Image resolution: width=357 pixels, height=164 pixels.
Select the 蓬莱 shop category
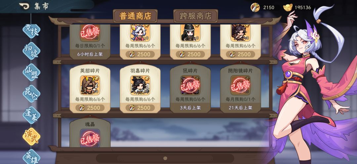point(31,115)
